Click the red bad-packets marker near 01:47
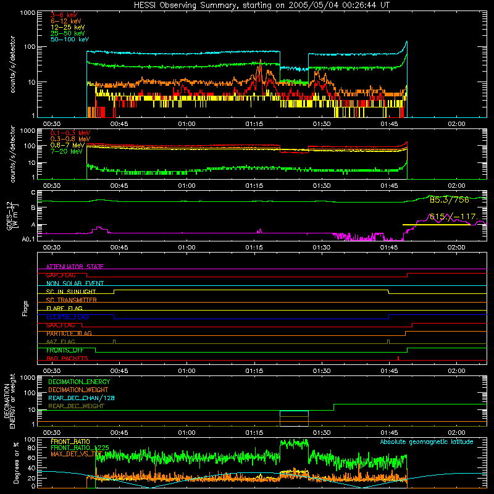This screenshot has width=494, height=494. click(398, 358)
